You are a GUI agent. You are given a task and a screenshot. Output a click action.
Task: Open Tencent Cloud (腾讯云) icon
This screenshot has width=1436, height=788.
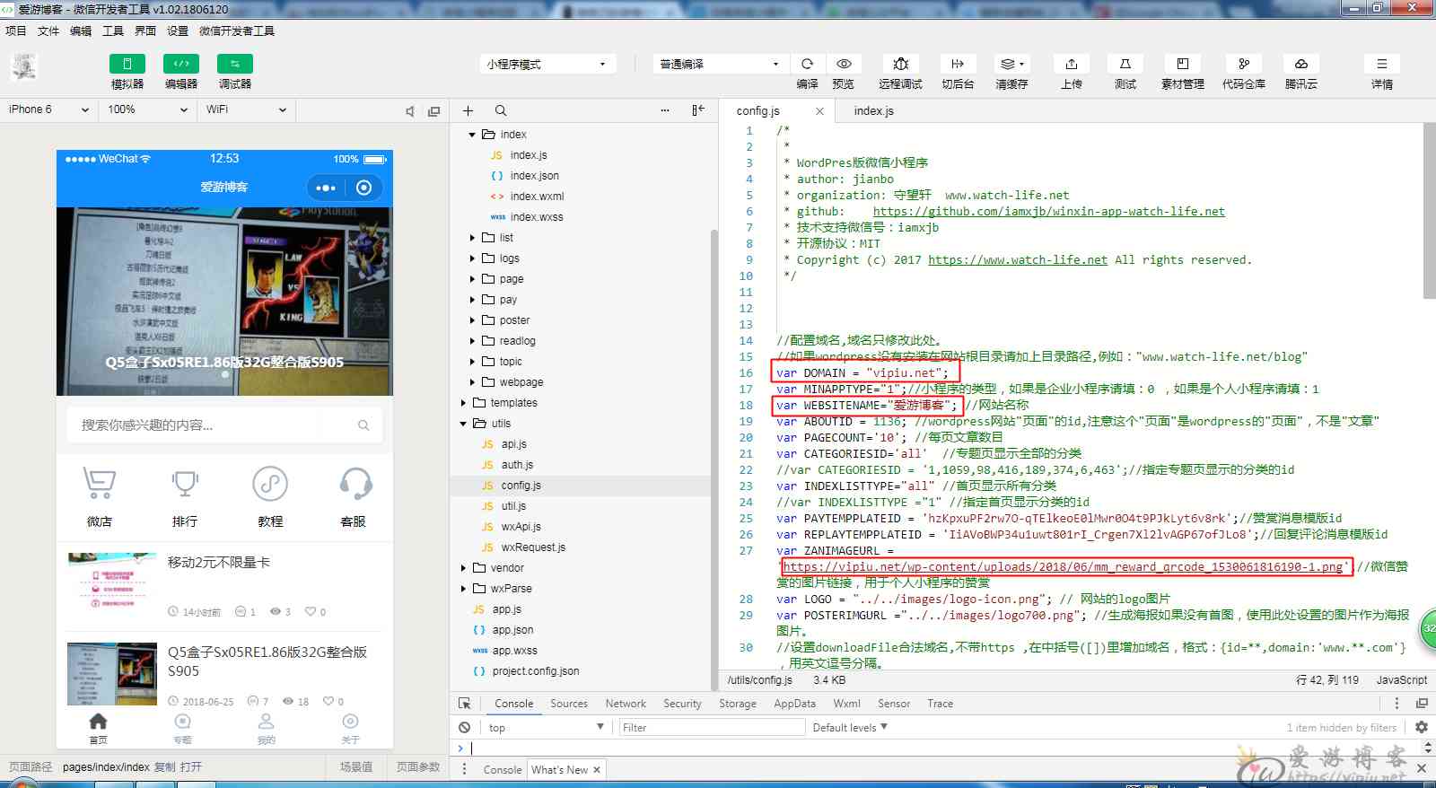coord(1300,64)
